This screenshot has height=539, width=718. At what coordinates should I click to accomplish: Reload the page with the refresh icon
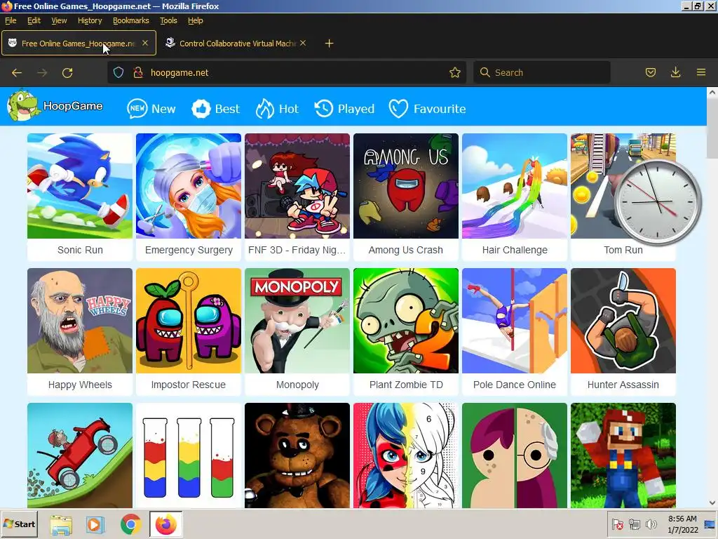[x=67, y=72]
